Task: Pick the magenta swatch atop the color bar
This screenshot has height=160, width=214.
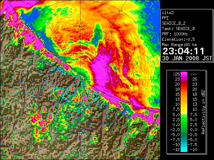Action: pos(184,74)
